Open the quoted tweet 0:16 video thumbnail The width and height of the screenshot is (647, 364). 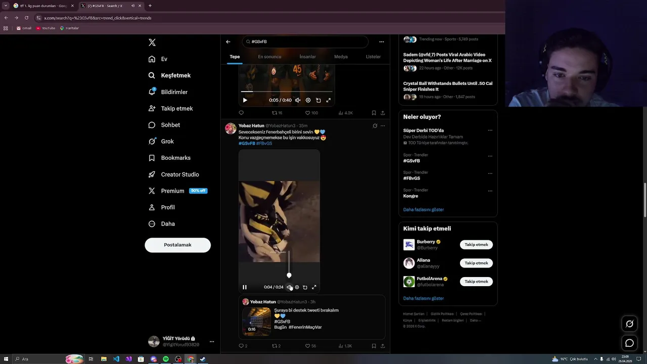(x=257, y=322)
